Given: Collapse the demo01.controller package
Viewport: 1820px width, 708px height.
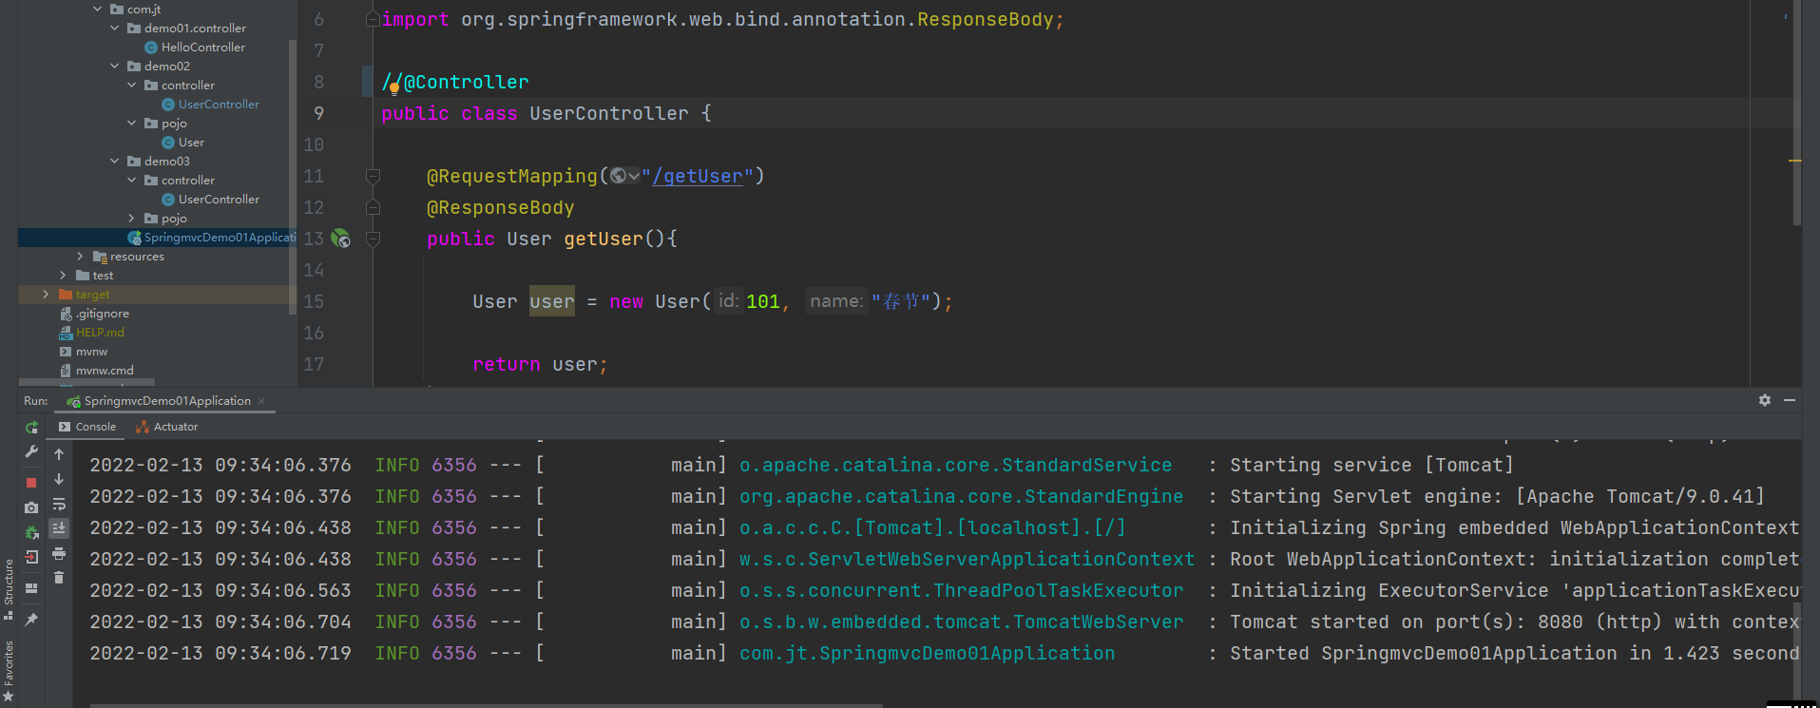Looking at the screenshot, I should 115,29.
